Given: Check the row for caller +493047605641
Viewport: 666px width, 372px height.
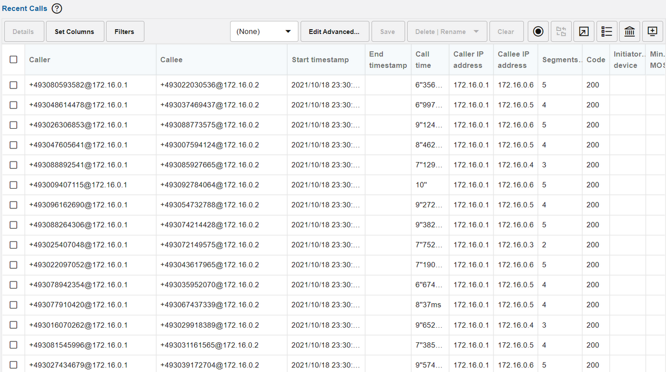Looking at the screenshot, I should tap(14, 145).
